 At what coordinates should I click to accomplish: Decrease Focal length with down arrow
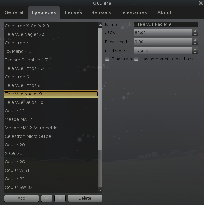(195, 43)
